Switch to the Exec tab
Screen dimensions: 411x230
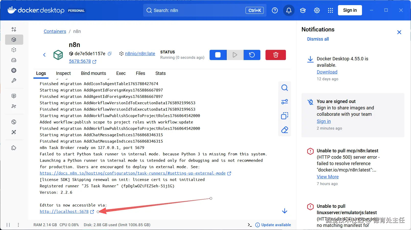121,73
